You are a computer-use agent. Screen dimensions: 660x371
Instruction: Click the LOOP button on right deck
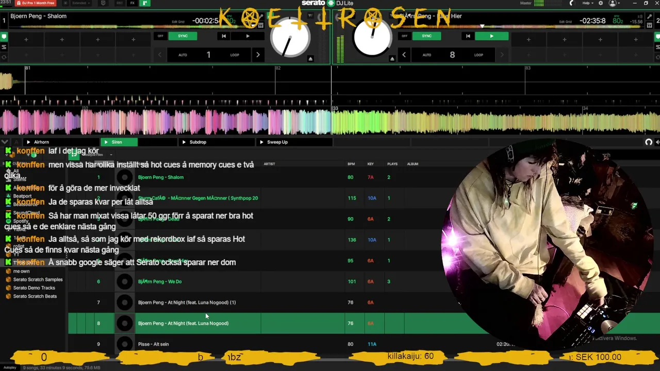[478, 55]
